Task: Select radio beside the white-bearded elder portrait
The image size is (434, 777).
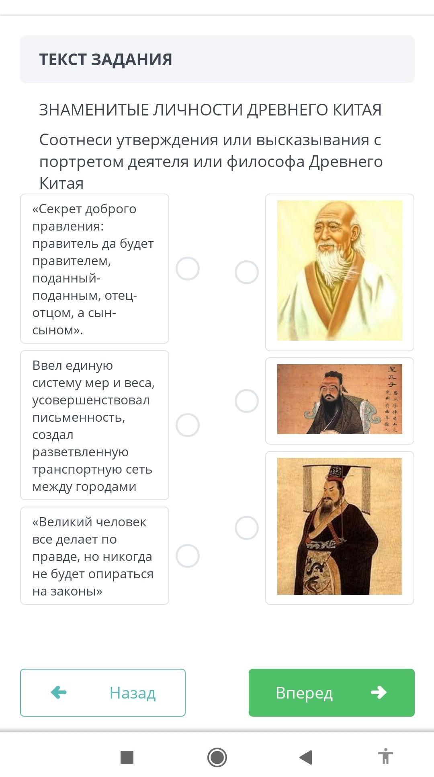Action: 246,272
